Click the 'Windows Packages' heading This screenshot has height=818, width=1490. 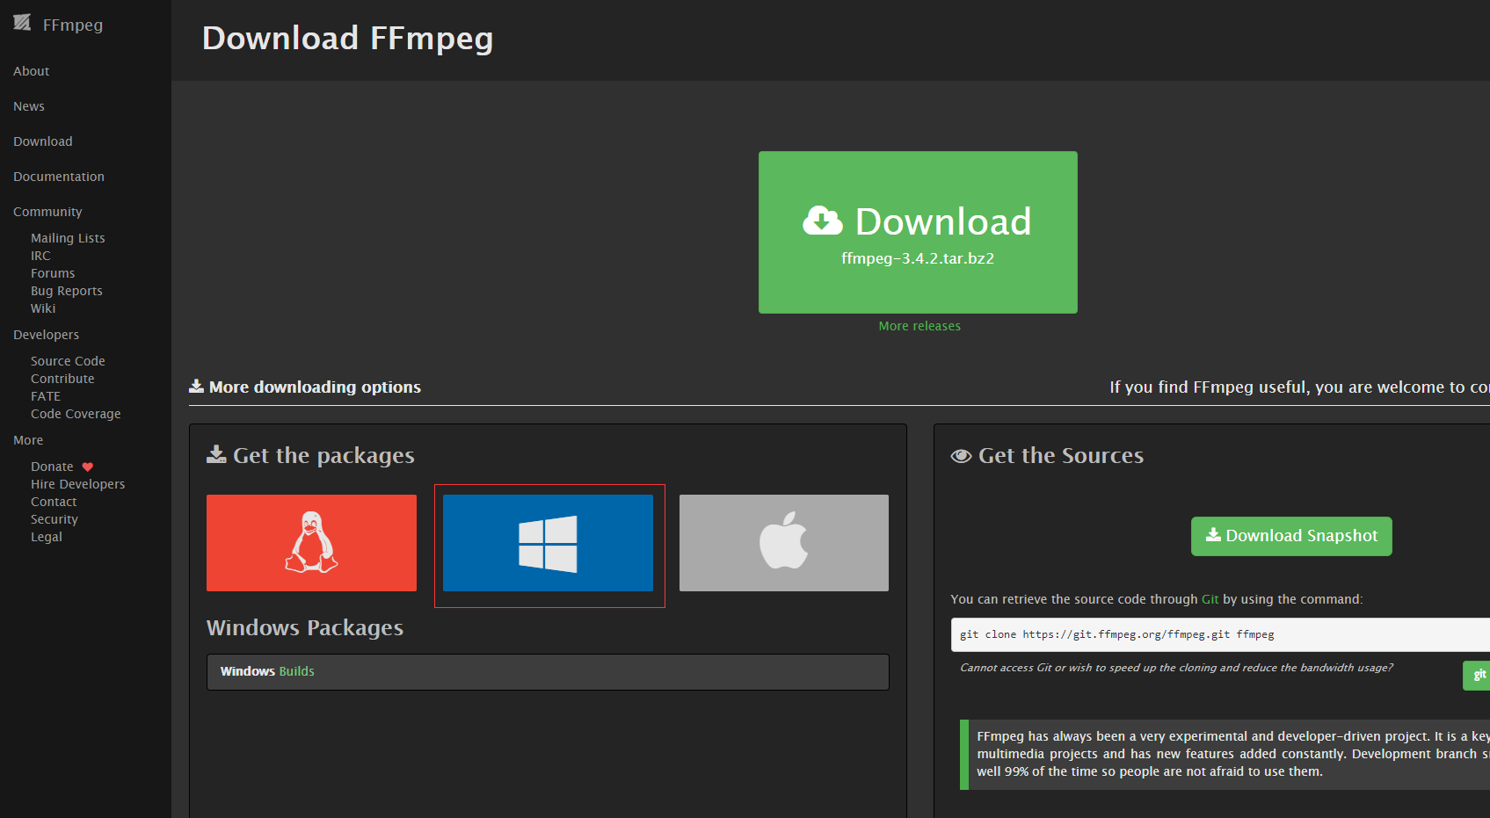[x=305, y=627]
